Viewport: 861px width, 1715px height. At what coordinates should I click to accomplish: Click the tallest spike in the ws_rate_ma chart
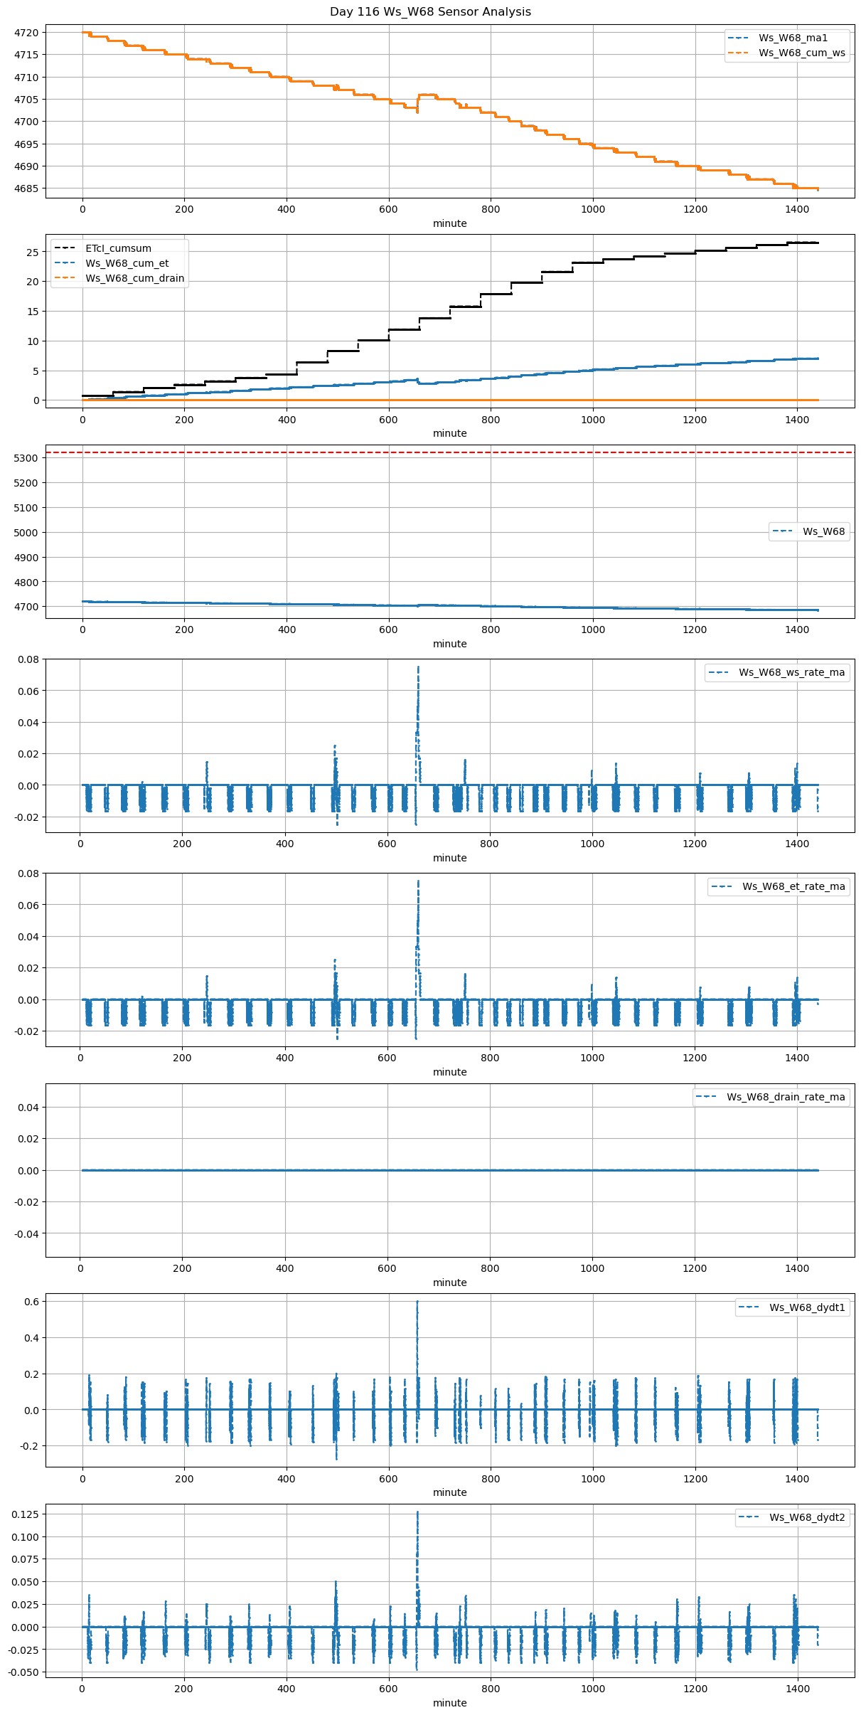click(x=418, y=669)
